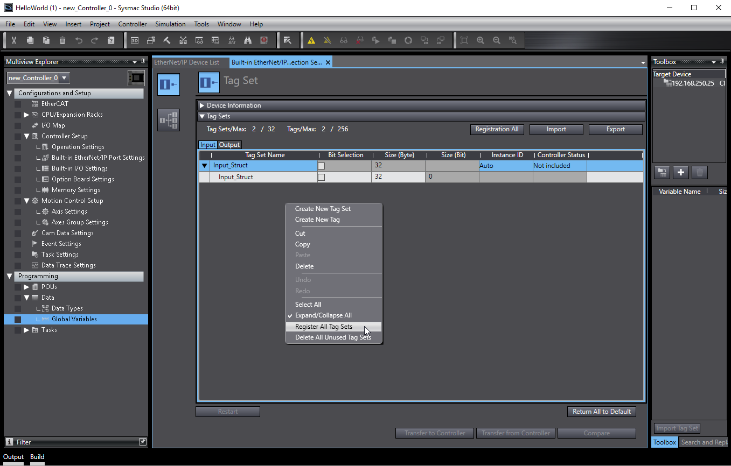731x466 pixels.
Task: Select Data Types in the Programming tree
Action: coord(67,308)
